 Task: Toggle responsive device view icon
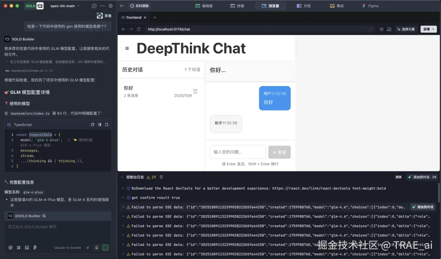[389, 29]
